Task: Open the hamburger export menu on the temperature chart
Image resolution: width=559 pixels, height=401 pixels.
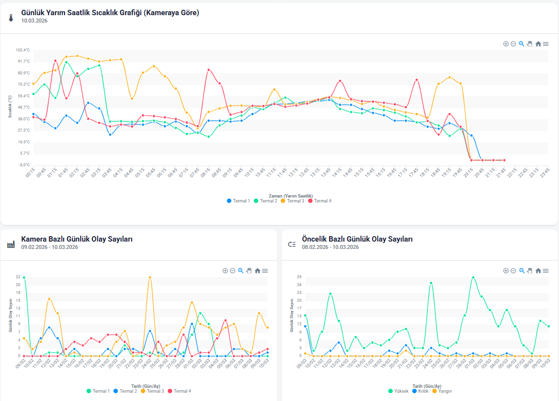Action: (545, 44)
